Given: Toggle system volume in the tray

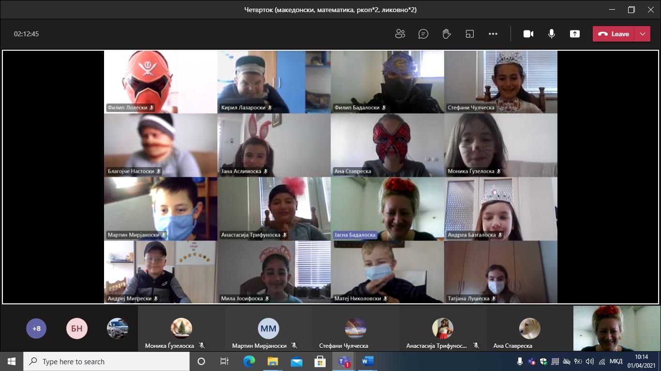Looking at the screenshot, I should [x=589, y=361].
